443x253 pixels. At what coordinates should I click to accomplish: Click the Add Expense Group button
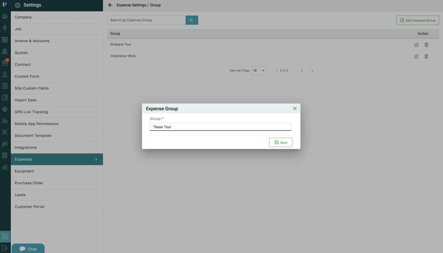[x=417, y=20]
